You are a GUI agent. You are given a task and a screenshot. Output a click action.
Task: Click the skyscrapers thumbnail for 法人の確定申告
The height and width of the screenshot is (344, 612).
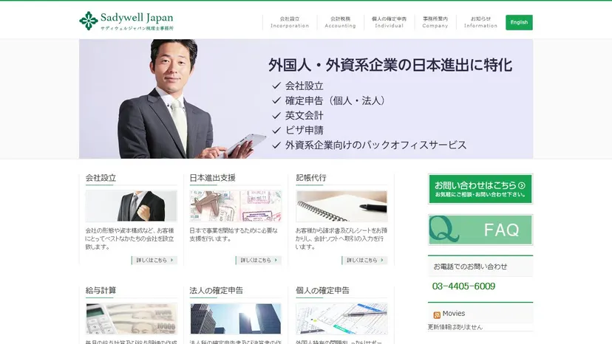(235, 319)
